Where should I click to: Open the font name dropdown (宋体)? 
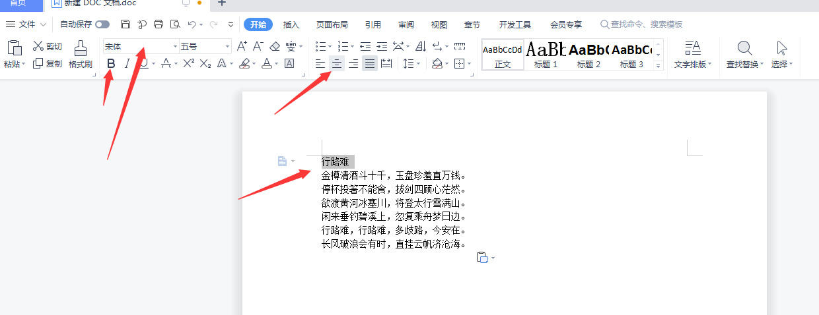pyautogui.click(x=176, y=47)
